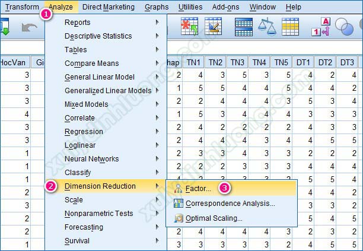Click the Factor tree icon in submenu
363x251 pixels.
pos(179,189)
